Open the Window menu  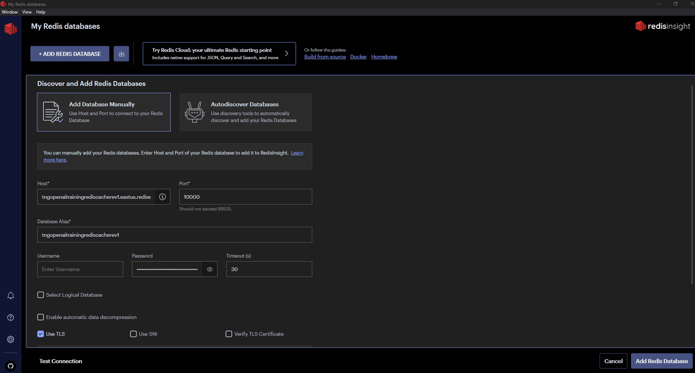click(10, 12)
